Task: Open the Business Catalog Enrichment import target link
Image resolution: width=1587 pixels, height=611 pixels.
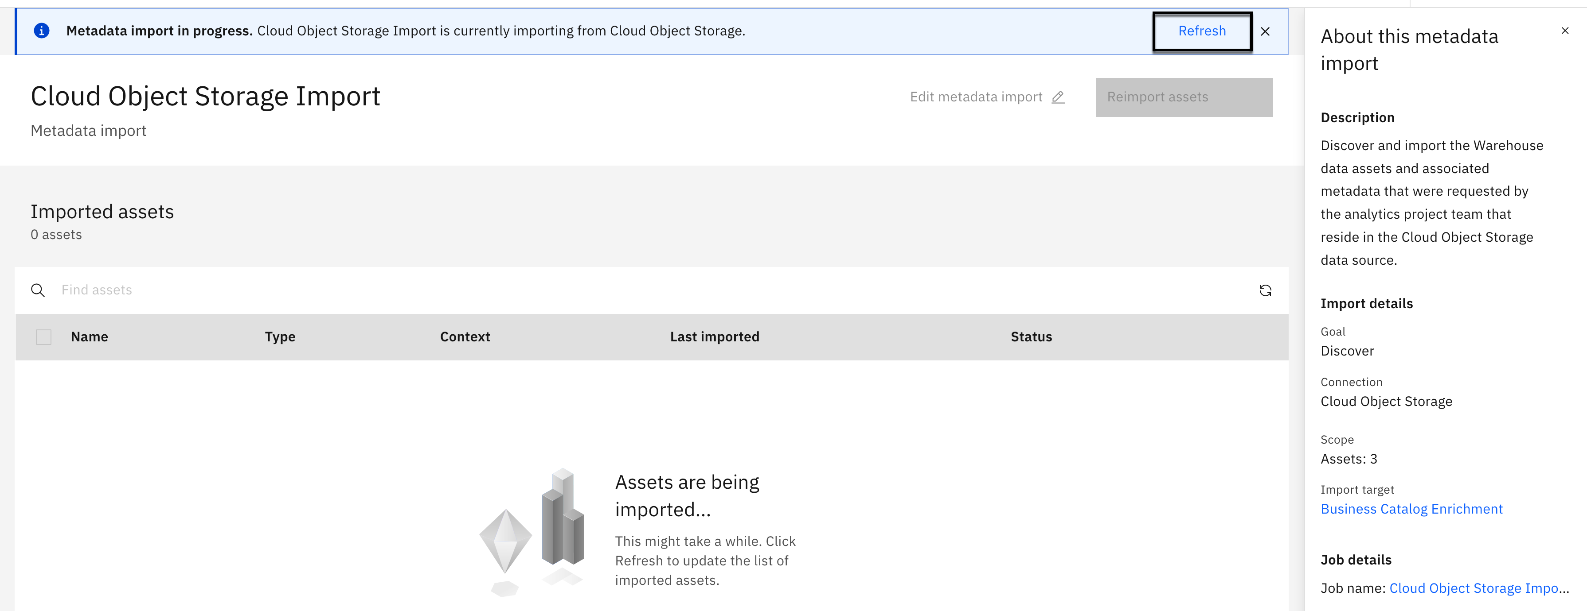Action: pos(1411,510)
